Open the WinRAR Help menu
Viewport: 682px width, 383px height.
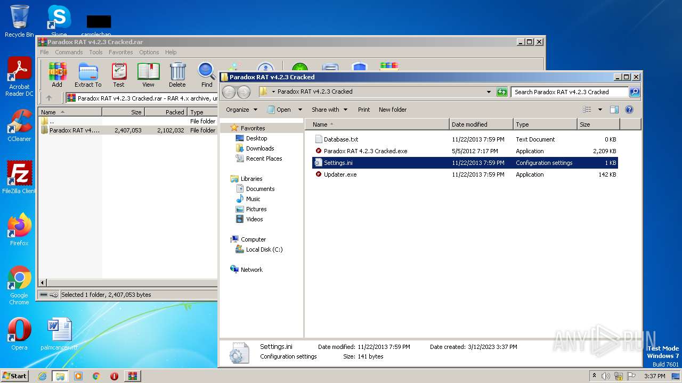tap(170, 52)
